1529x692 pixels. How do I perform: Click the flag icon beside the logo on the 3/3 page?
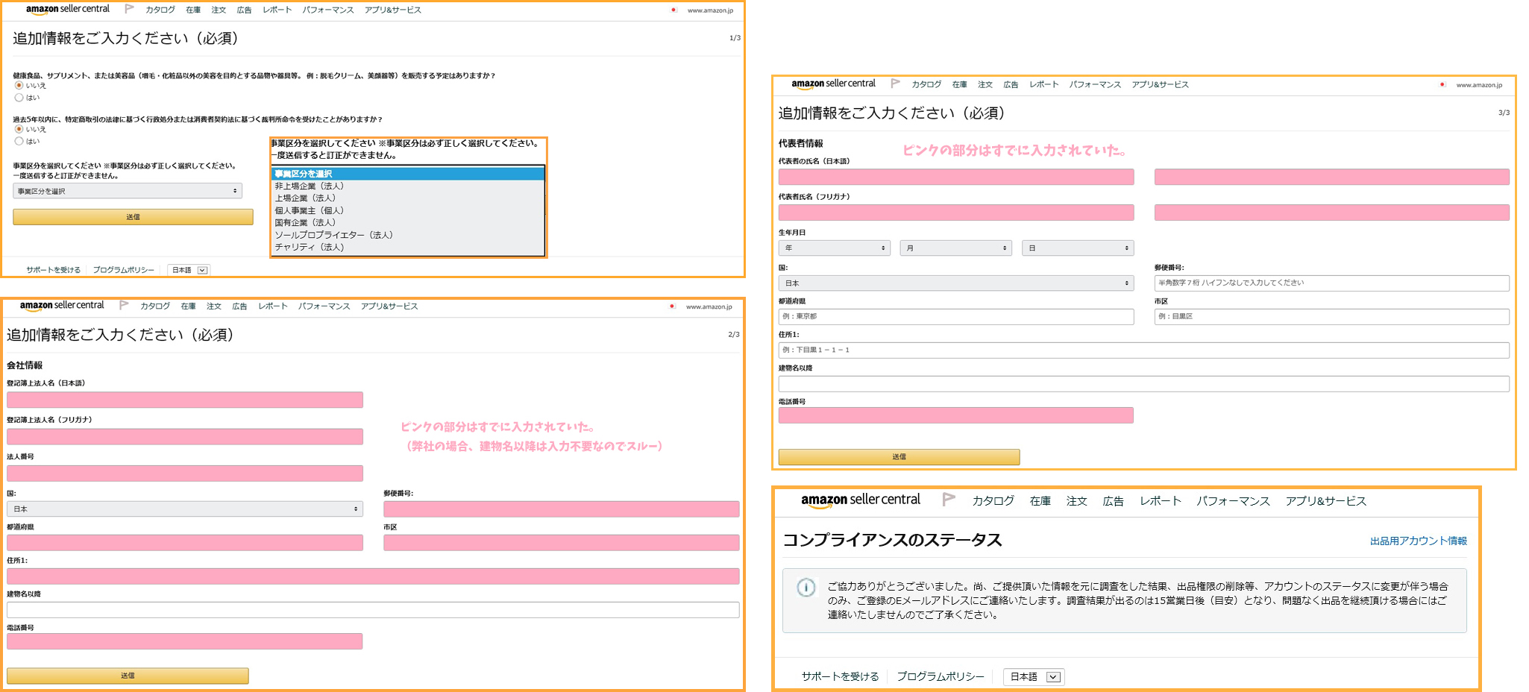tap(895, 84)
